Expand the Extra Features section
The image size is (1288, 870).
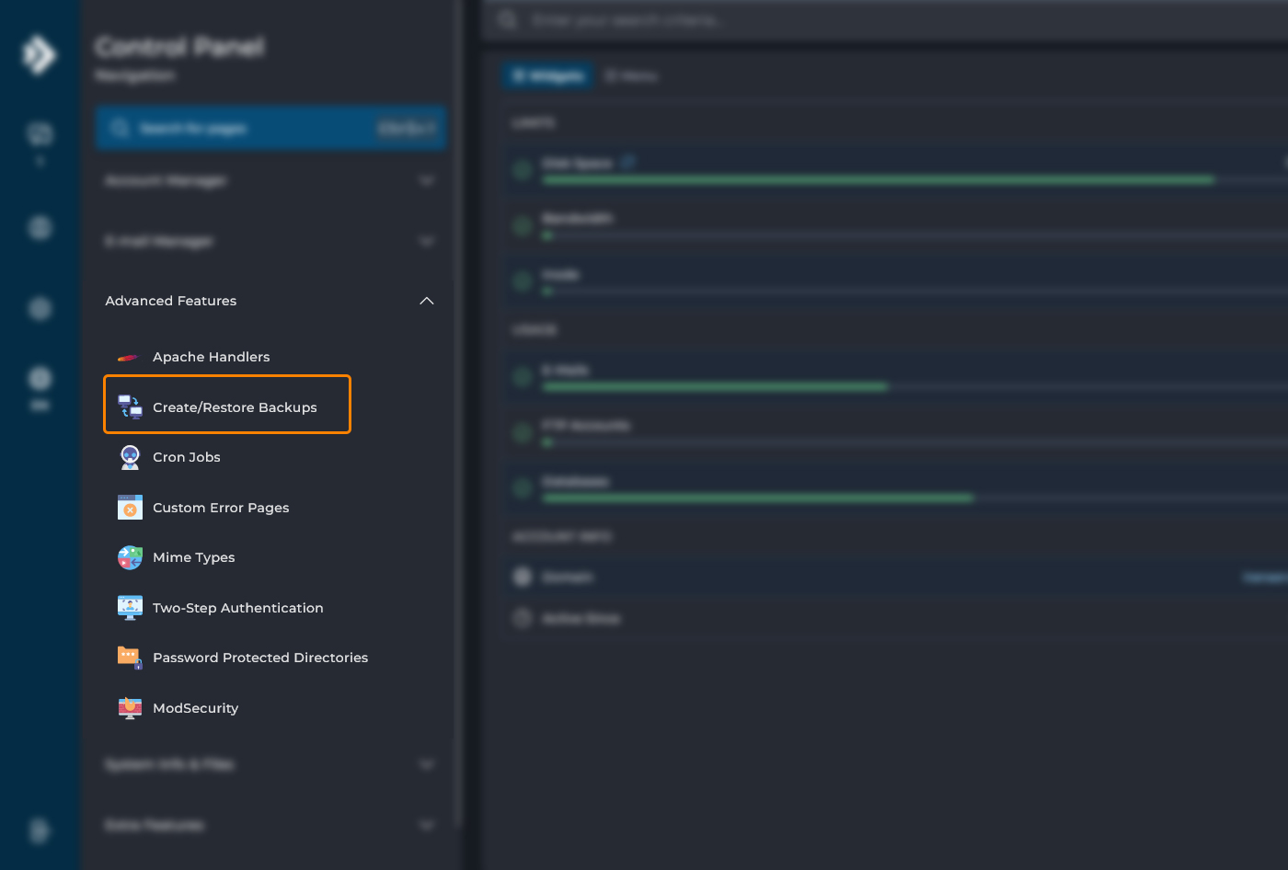tap(426, 825)
